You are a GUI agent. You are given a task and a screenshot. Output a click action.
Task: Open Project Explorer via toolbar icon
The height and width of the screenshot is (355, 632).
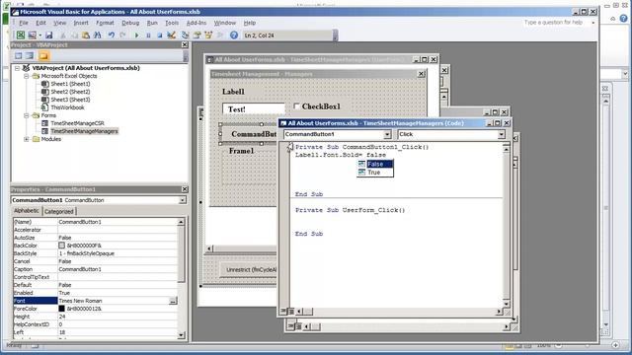(x=185, y=35)
